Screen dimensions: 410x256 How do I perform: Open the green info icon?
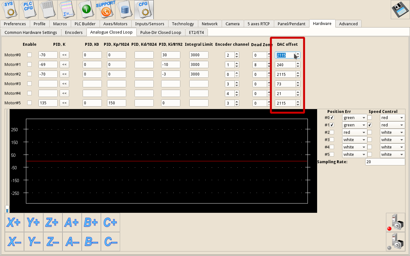(86, 10)
